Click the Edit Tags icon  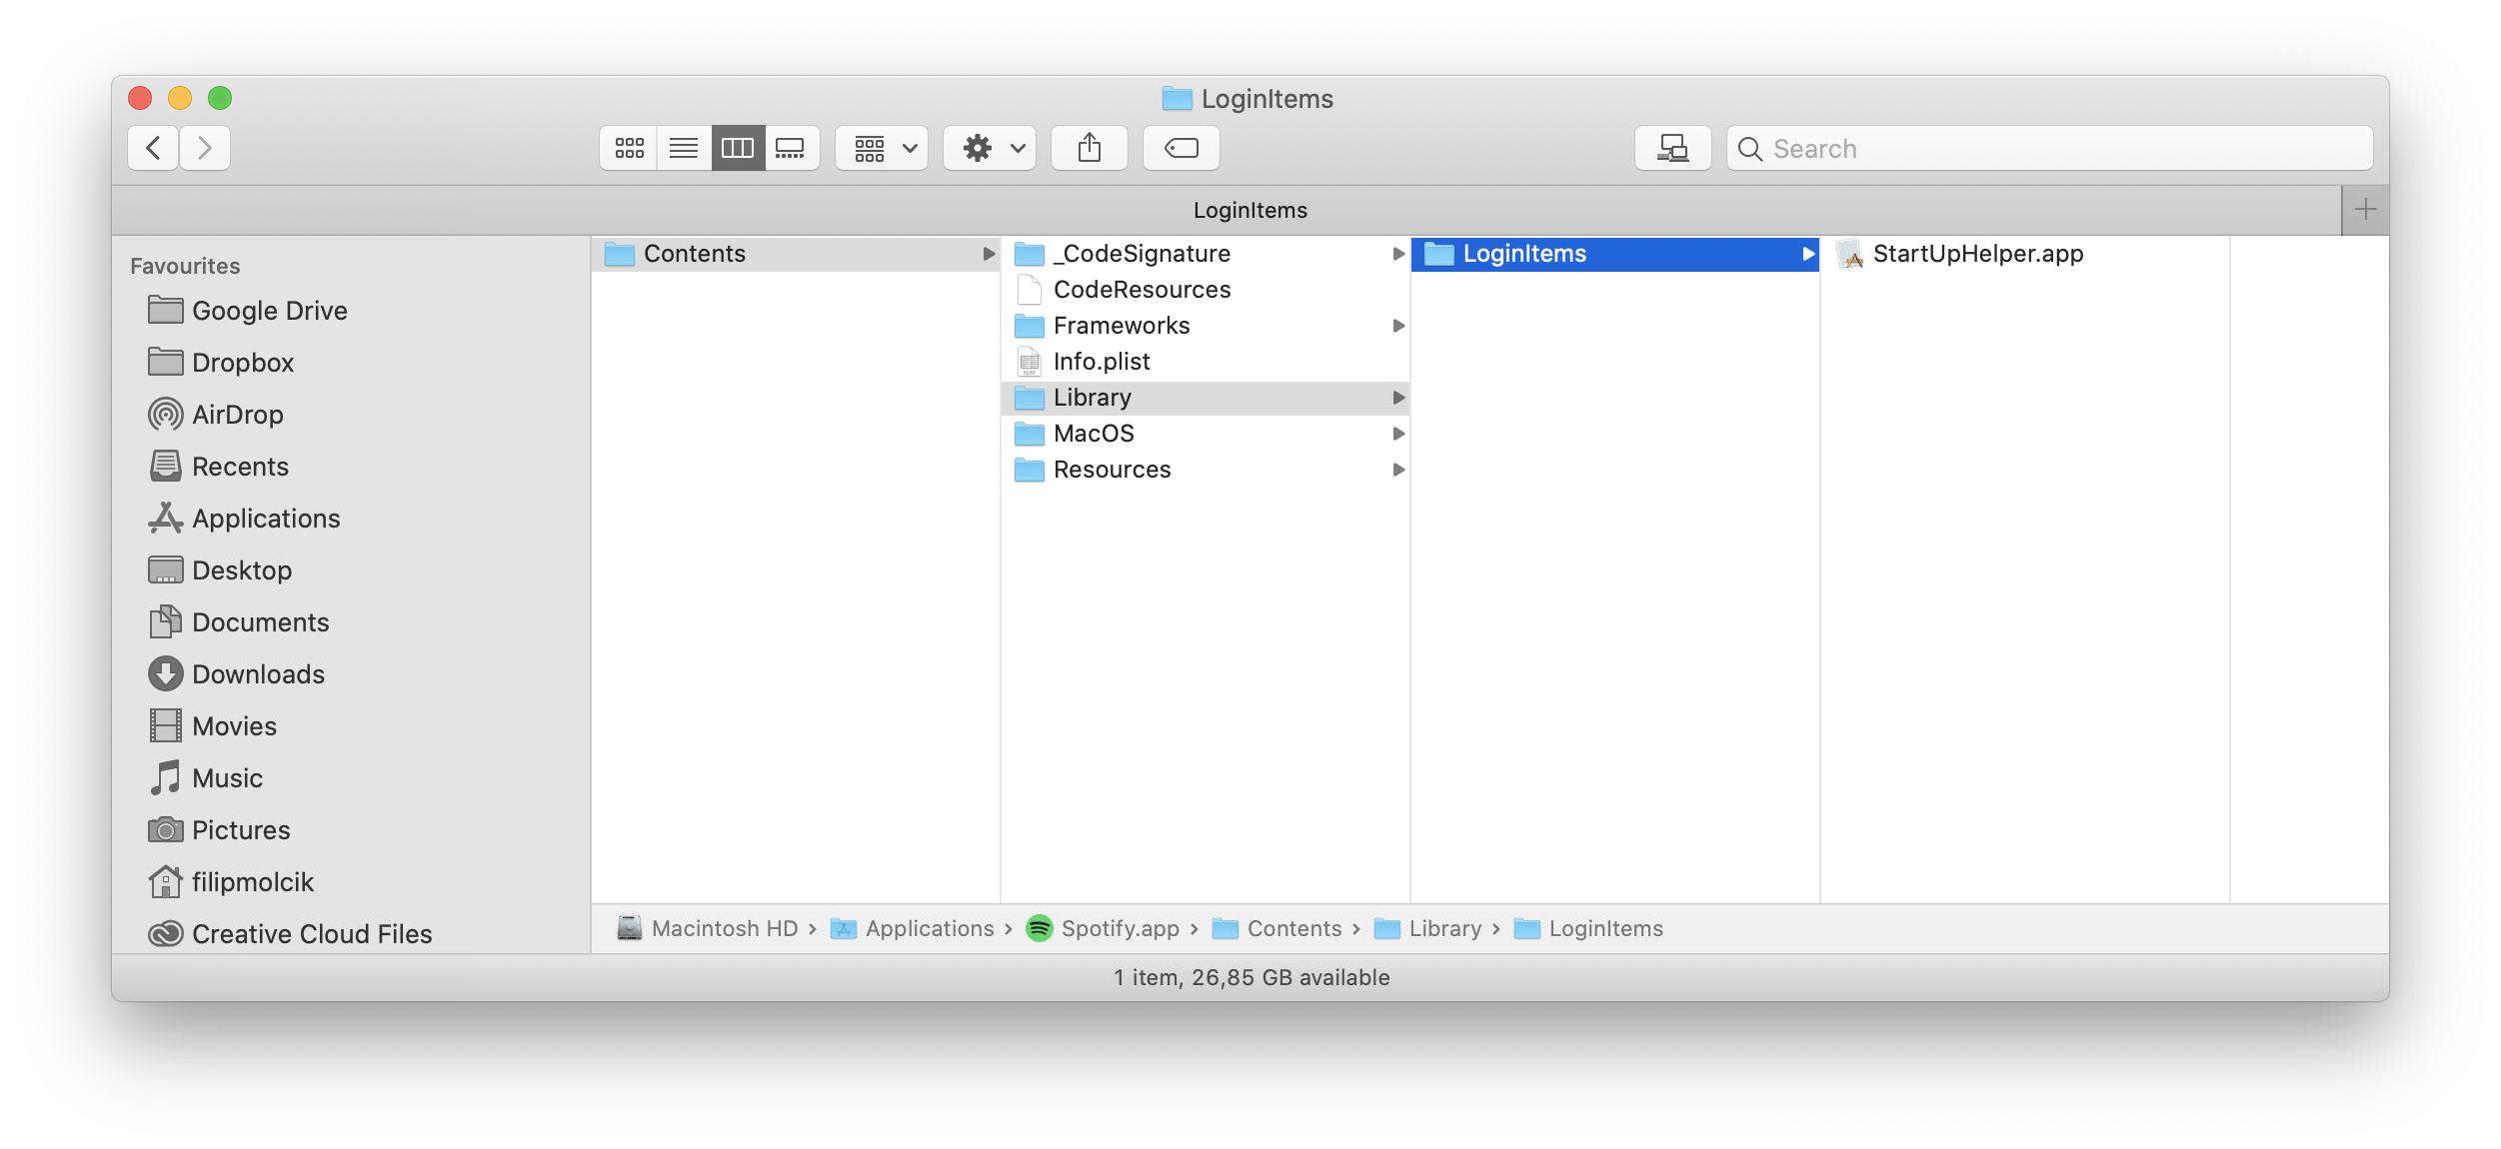pos(1181,148)
